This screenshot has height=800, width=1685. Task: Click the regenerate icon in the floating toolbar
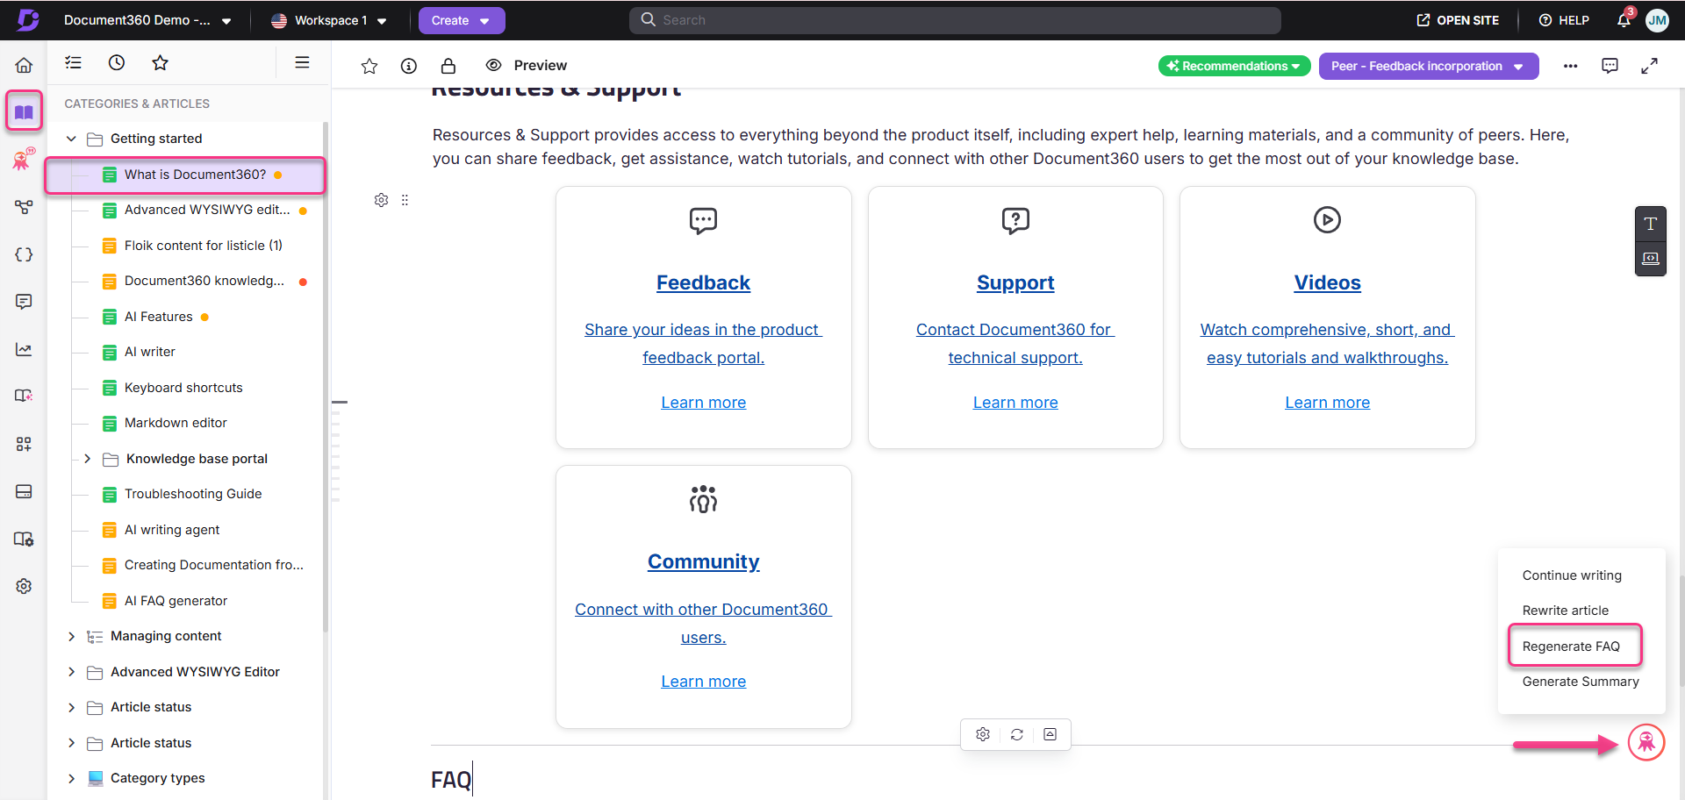(1016, 734)
